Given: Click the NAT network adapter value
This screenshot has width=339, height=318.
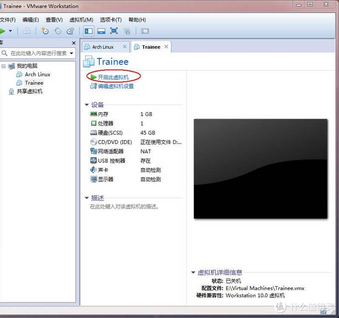Looking at the screenshot, I should click(x=146, y=152).
